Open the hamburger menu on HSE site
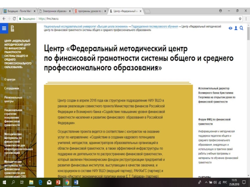Screen dimensions: 250x187 point(4,28)
